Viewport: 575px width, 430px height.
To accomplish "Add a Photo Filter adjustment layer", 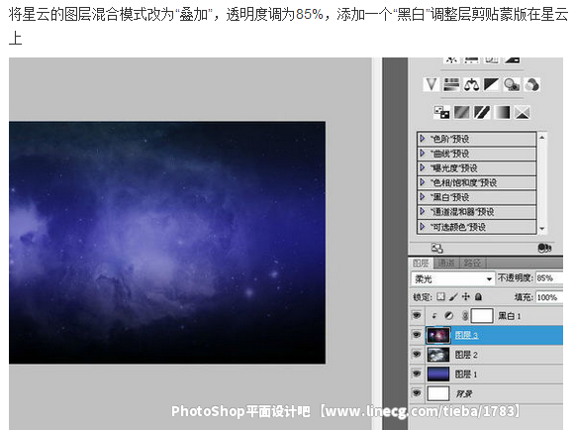I will 512,85.
